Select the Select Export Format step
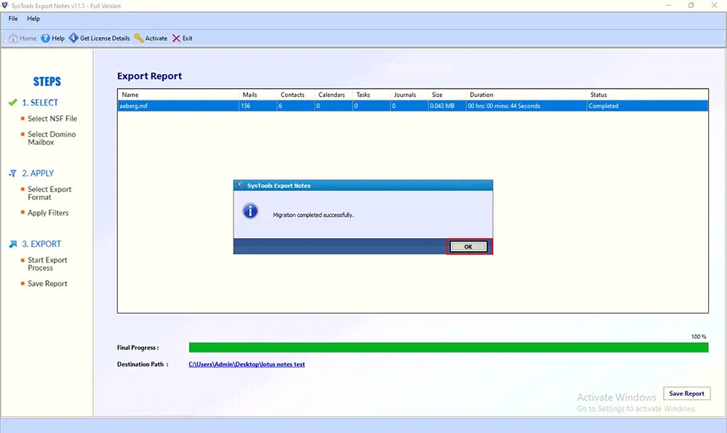The height and width of the screenshot is (433, 727). [49, 194]
